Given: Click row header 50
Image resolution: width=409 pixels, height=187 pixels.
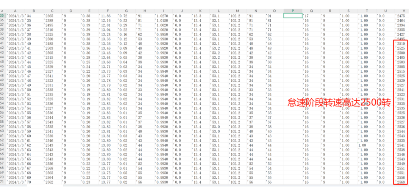Looking at the screenshot, I should click(x=2, y=85).
